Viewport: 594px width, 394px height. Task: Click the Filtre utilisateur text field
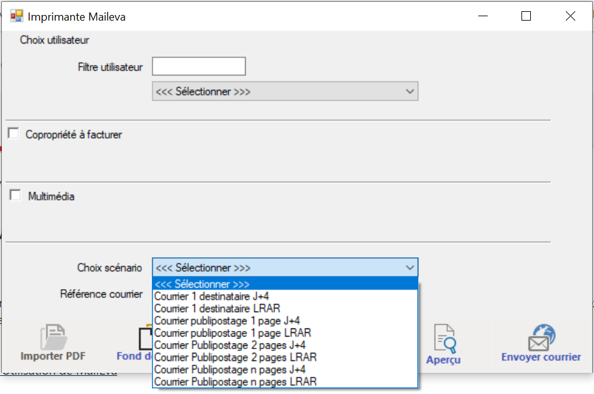pyautogui.click(x=199, y=66)
